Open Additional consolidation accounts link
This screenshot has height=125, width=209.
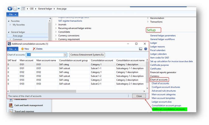coord(169,109)
